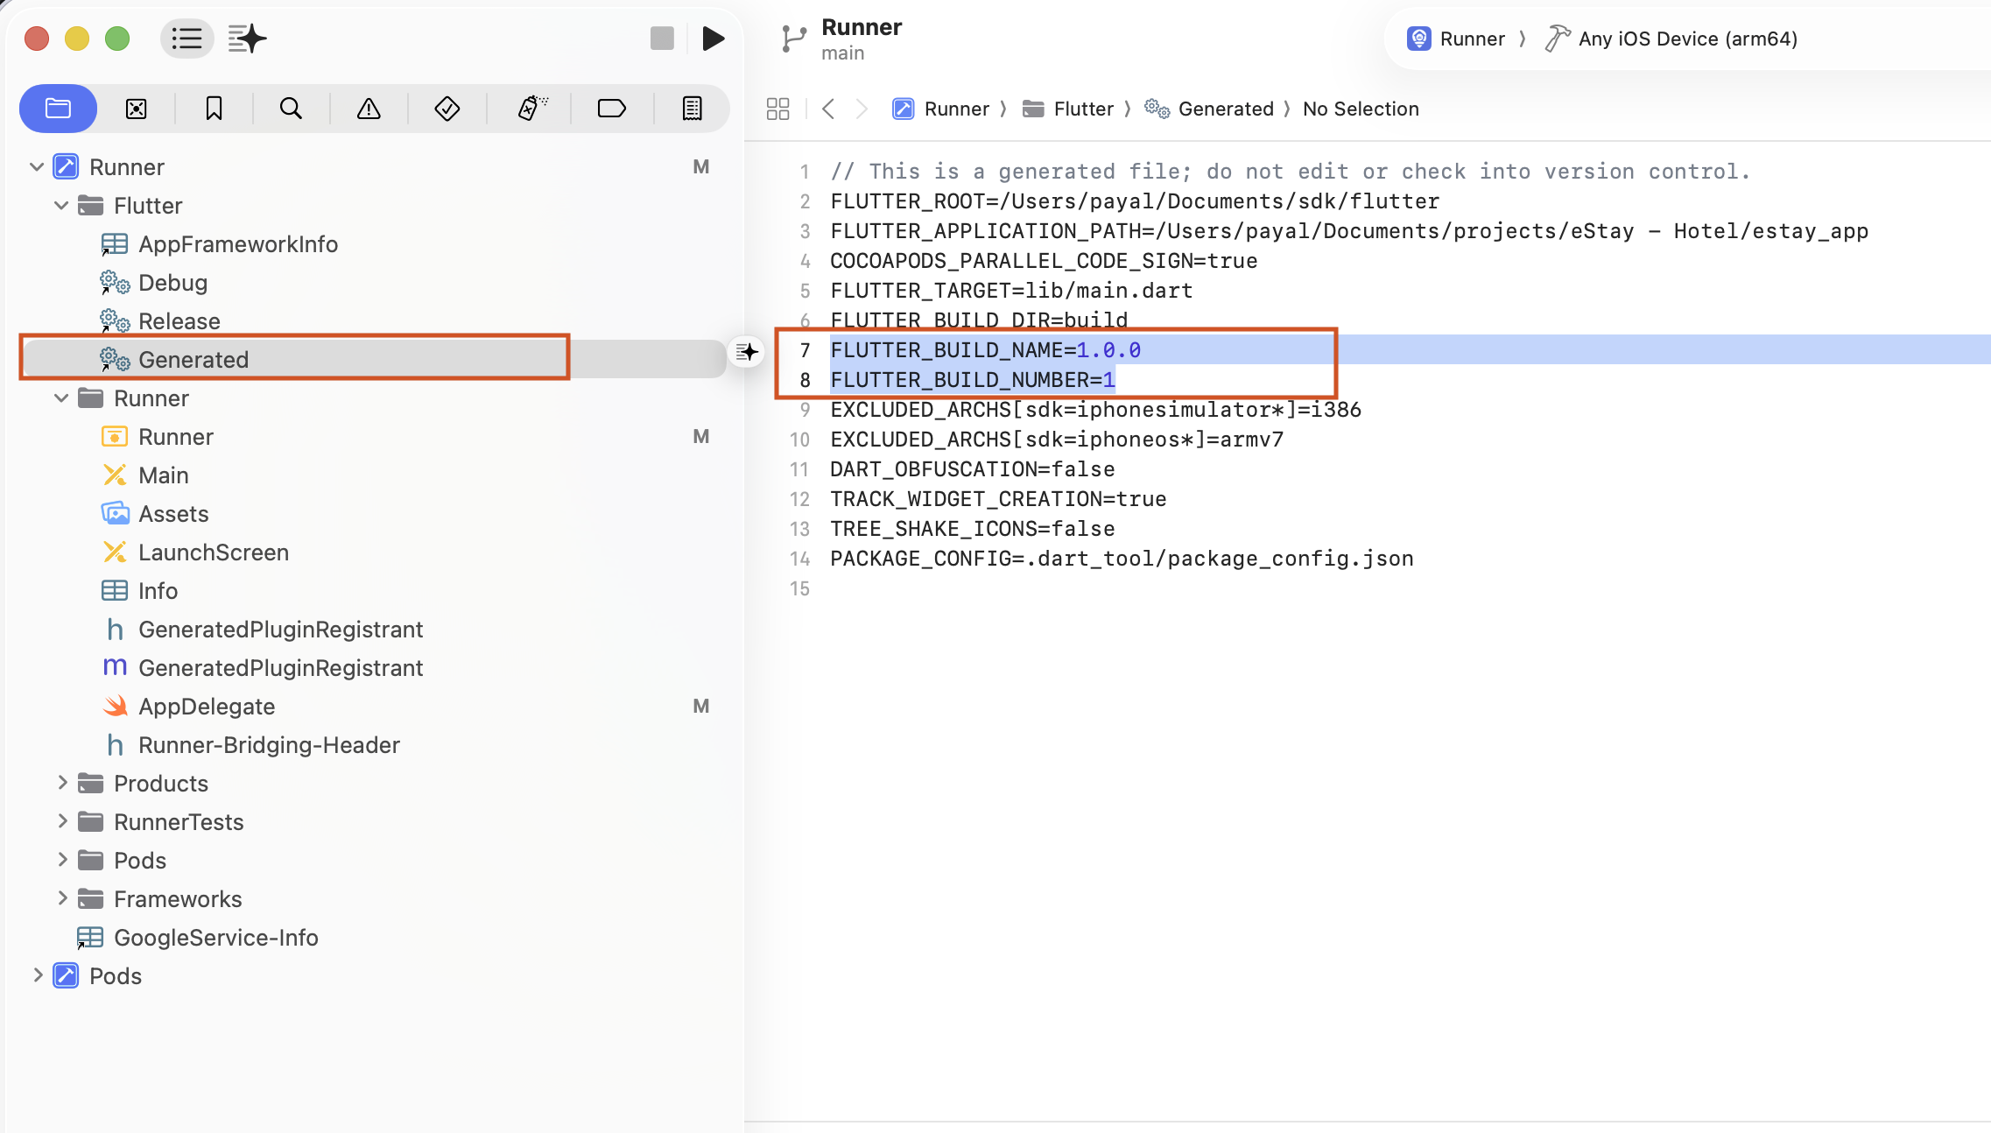Click the Runner main branch title

(862, 39)
